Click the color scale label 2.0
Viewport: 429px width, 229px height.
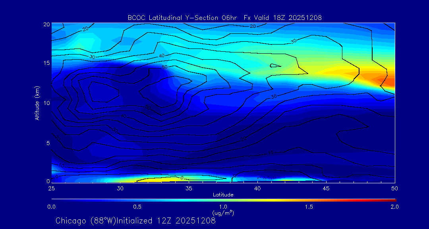click(395, 207)
